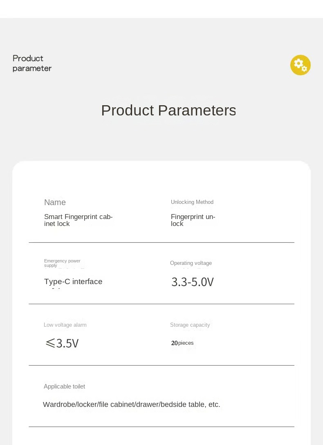The height and width of the screenshot is (445, 323).
Task: Select 'Type-C interface' value
Action: pyautogui.click(x=73, y=282)
